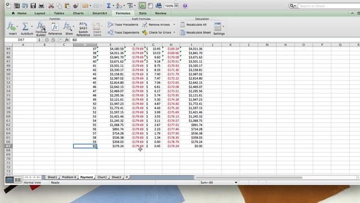Viewport: 360px width, 203px height.
Task: Switch to the Data ribbon tab
Action: coord(142,14)
